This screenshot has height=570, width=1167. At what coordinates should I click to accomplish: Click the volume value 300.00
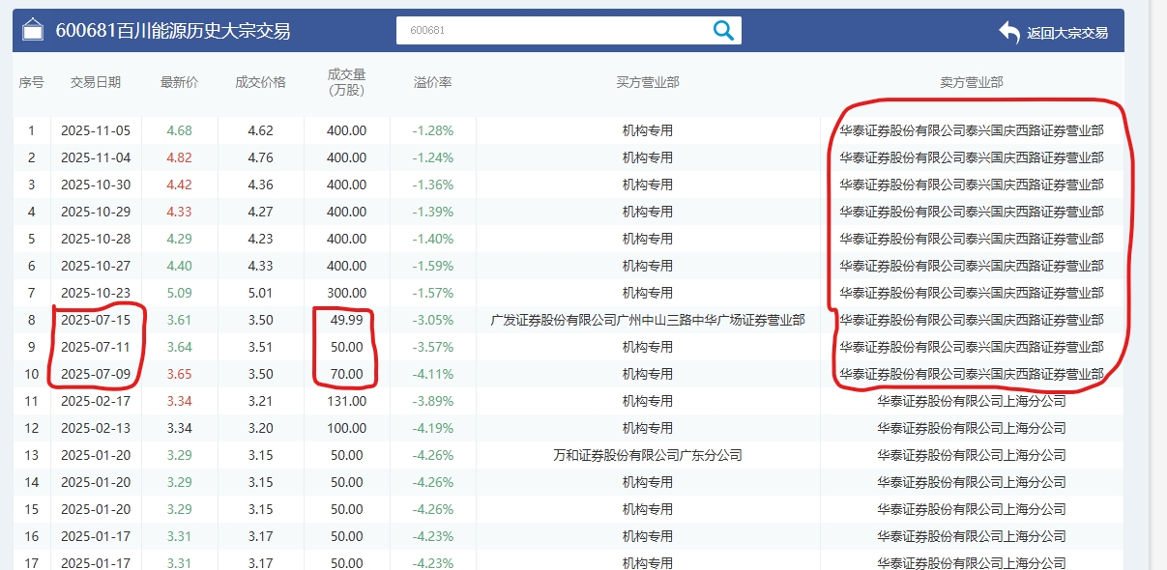[x=346, y=293]
